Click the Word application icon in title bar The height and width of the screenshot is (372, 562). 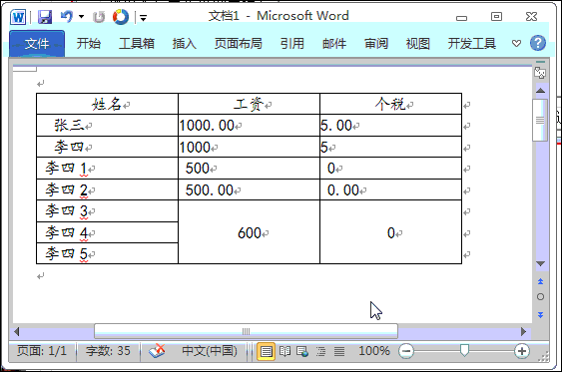(x=18, y=17)
